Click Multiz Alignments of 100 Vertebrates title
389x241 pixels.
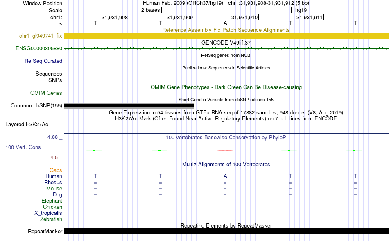click(x=226, y=164)
